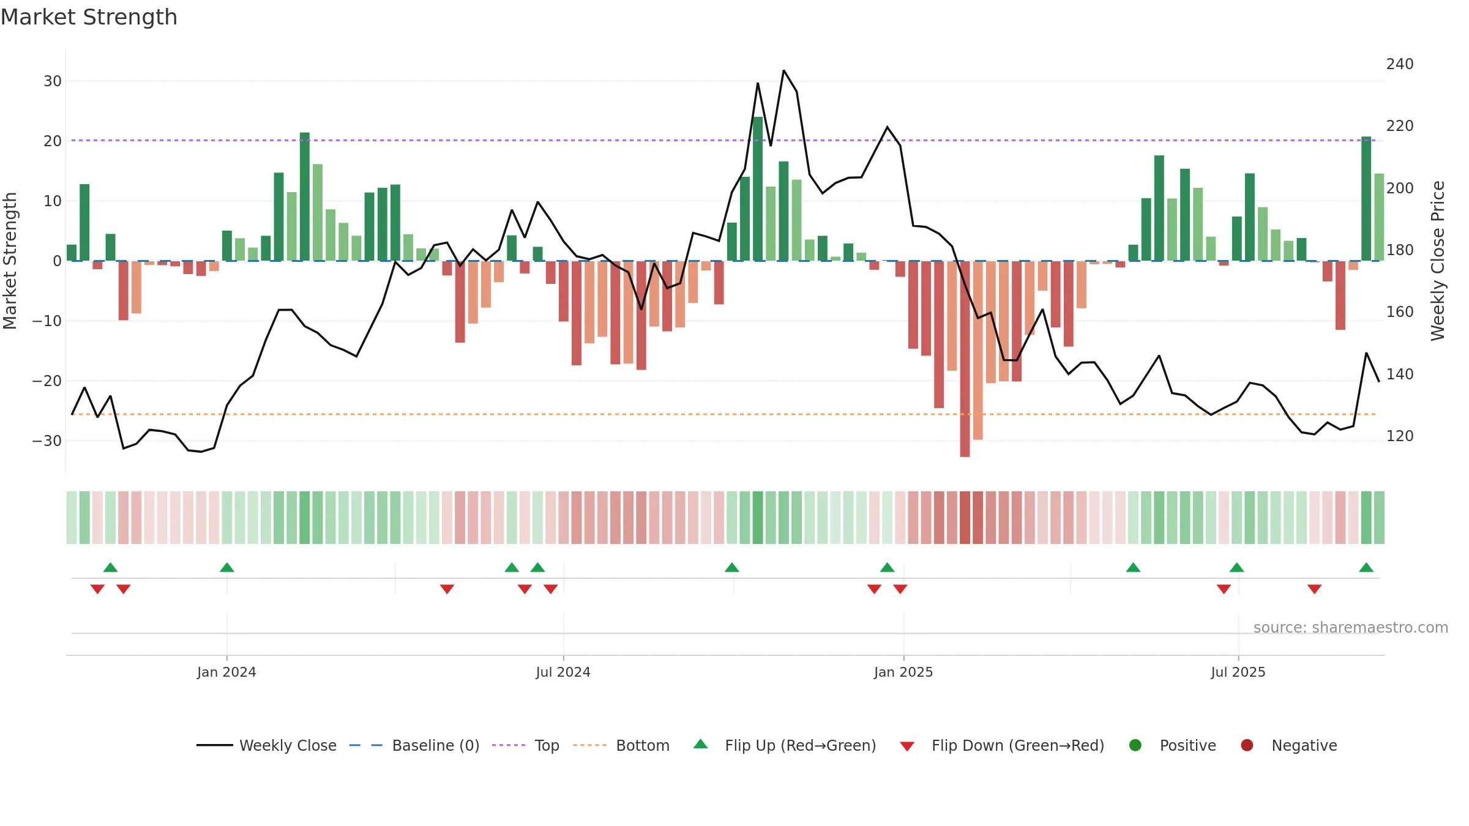Click the '120' tick on right axis

click(x=1400, y=436)
